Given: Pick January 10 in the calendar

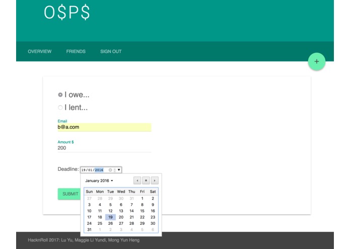Looking at the screenshot, I should click(89, 211).
